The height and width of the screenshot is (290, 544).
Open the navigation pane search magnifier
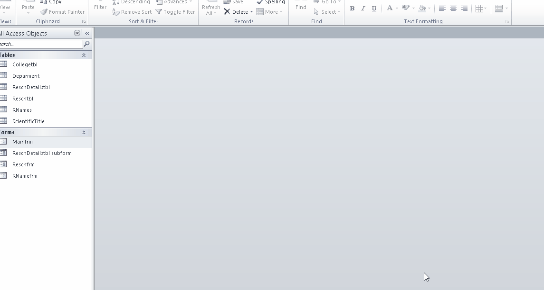[86, 44]
